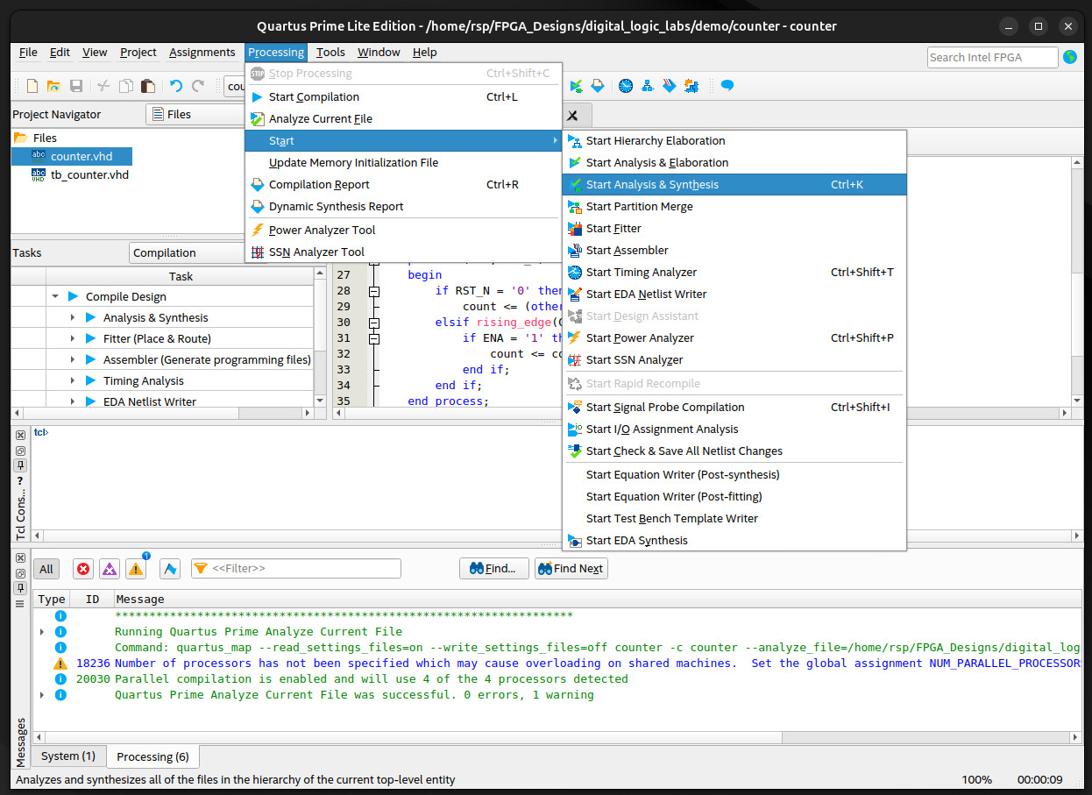Click the Find... button in Messages
The width and height of the screenshot is (1092, 795).
493,568
